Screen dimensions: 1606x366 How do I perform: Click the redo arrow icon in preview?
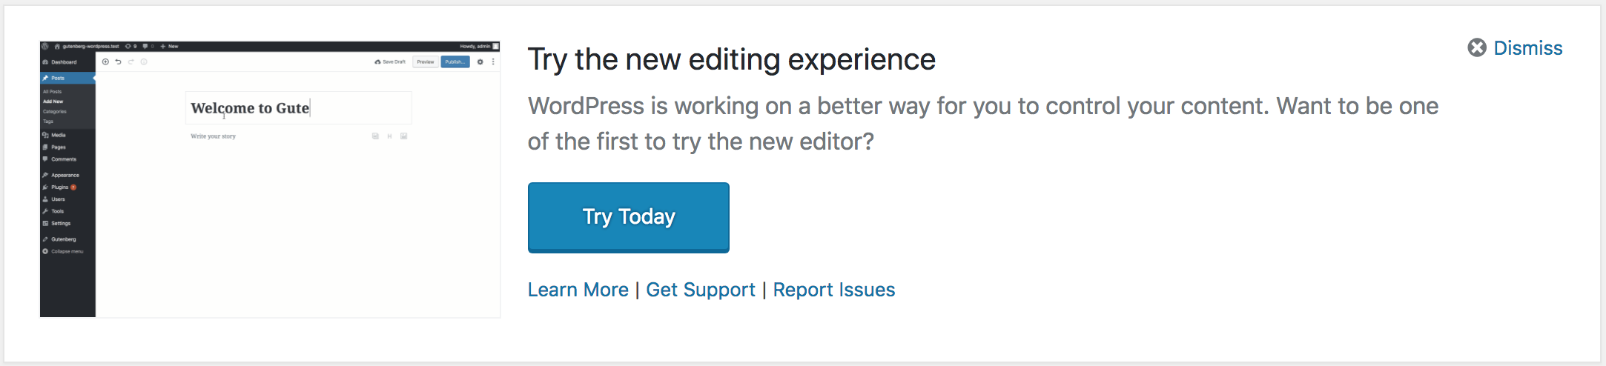(130, 61)
